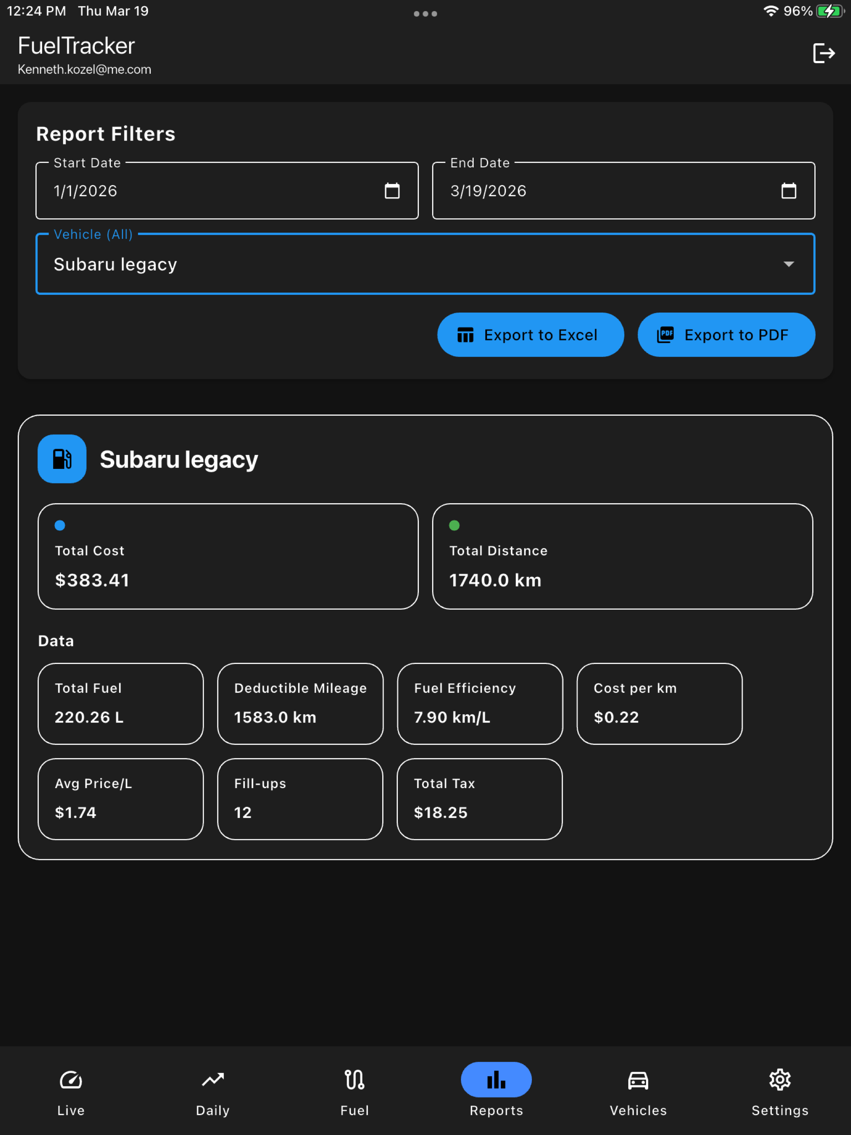
Task: Tap the logout icon in header
Action: coord(824,53)
